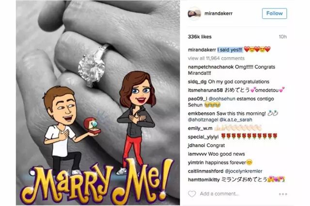The width and height of the screenshot is (310, 206).
Task: Click the Add a comment field
Action: click(219, 194)
